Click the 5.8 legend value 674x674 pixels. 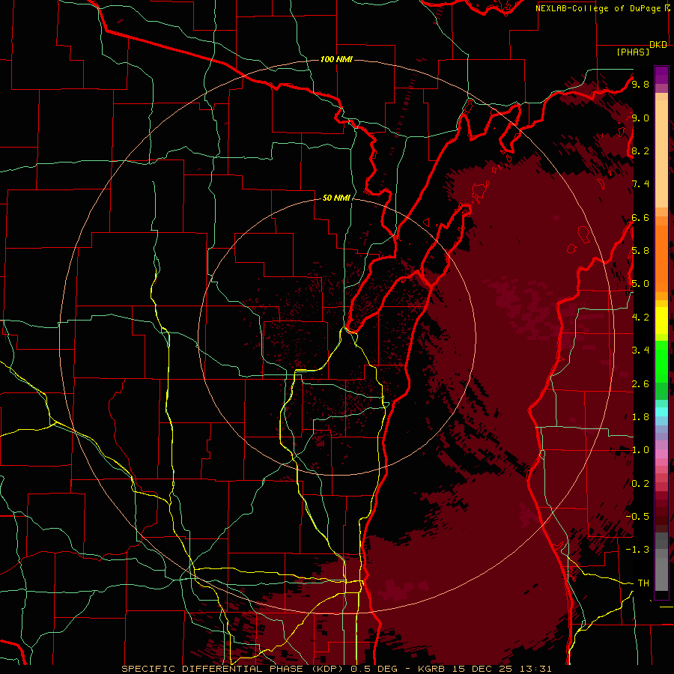pyautogui.click(x=640, y=251)
